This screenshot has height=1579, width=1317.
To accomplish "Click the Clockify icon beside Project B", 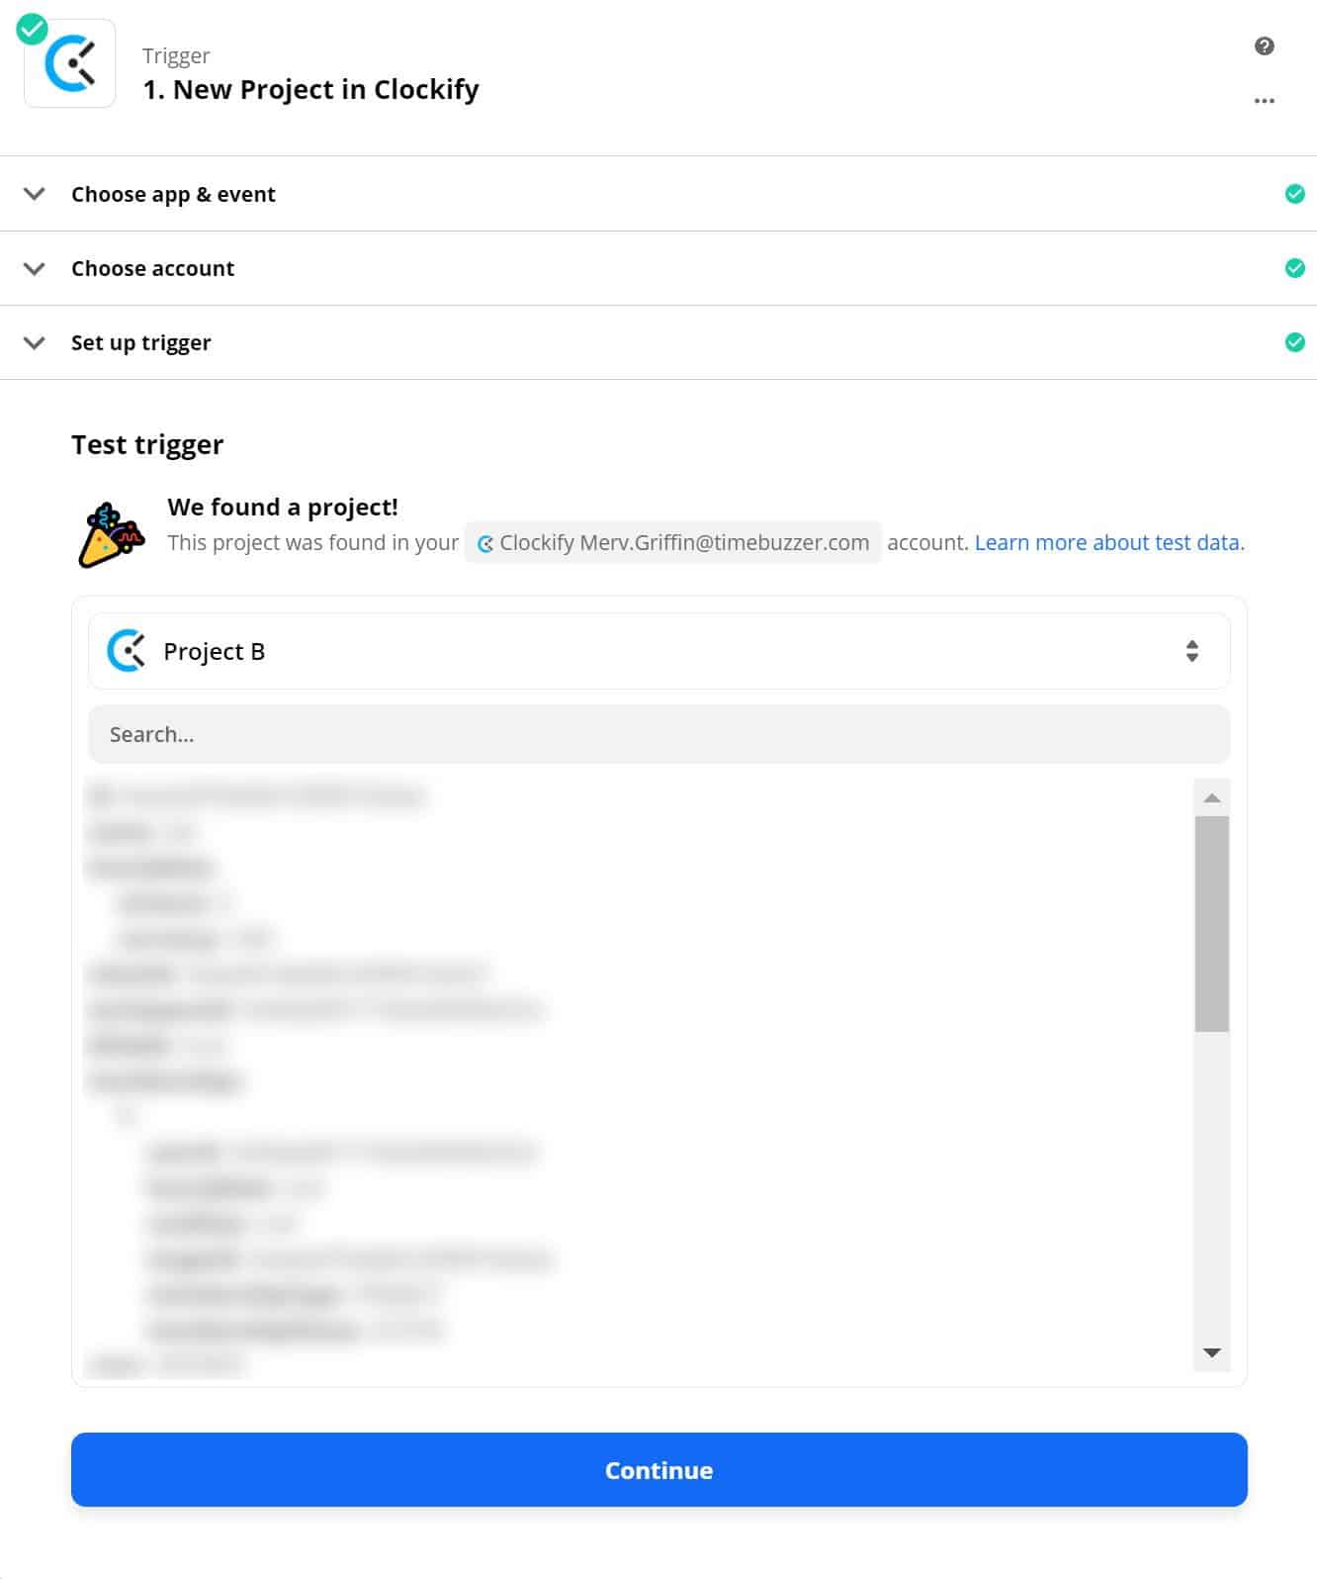I will click(x=127, y=651).
